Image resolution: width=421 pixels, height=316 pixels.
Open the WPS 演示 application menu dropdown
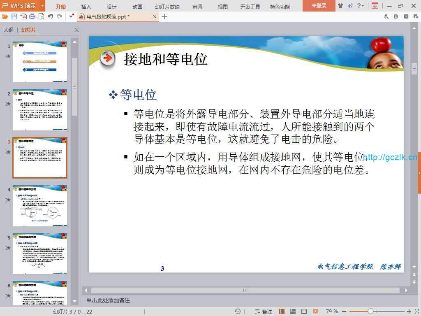click(x=42, y=6)
